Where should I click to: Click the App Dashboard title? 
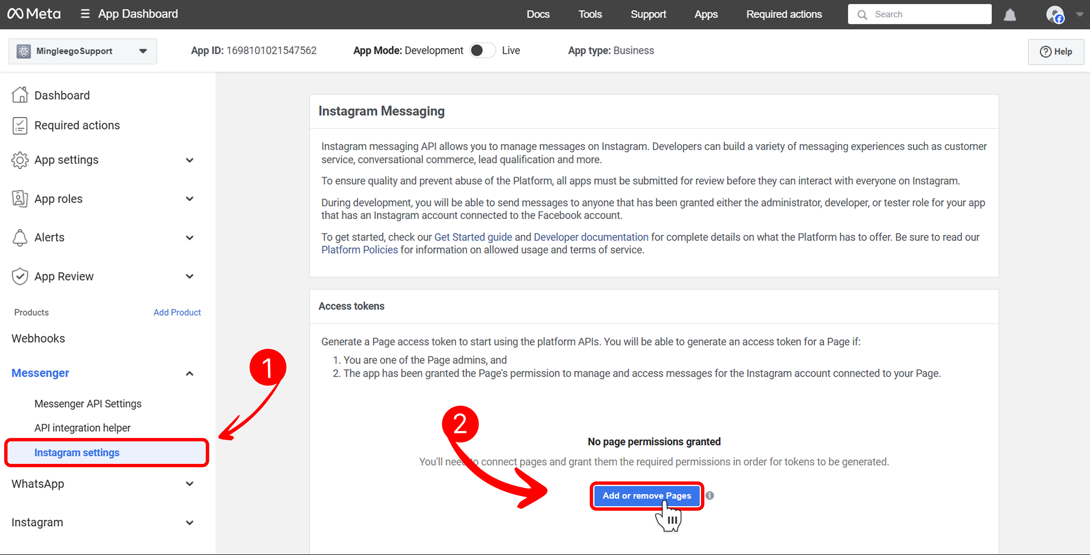[138, 14]
